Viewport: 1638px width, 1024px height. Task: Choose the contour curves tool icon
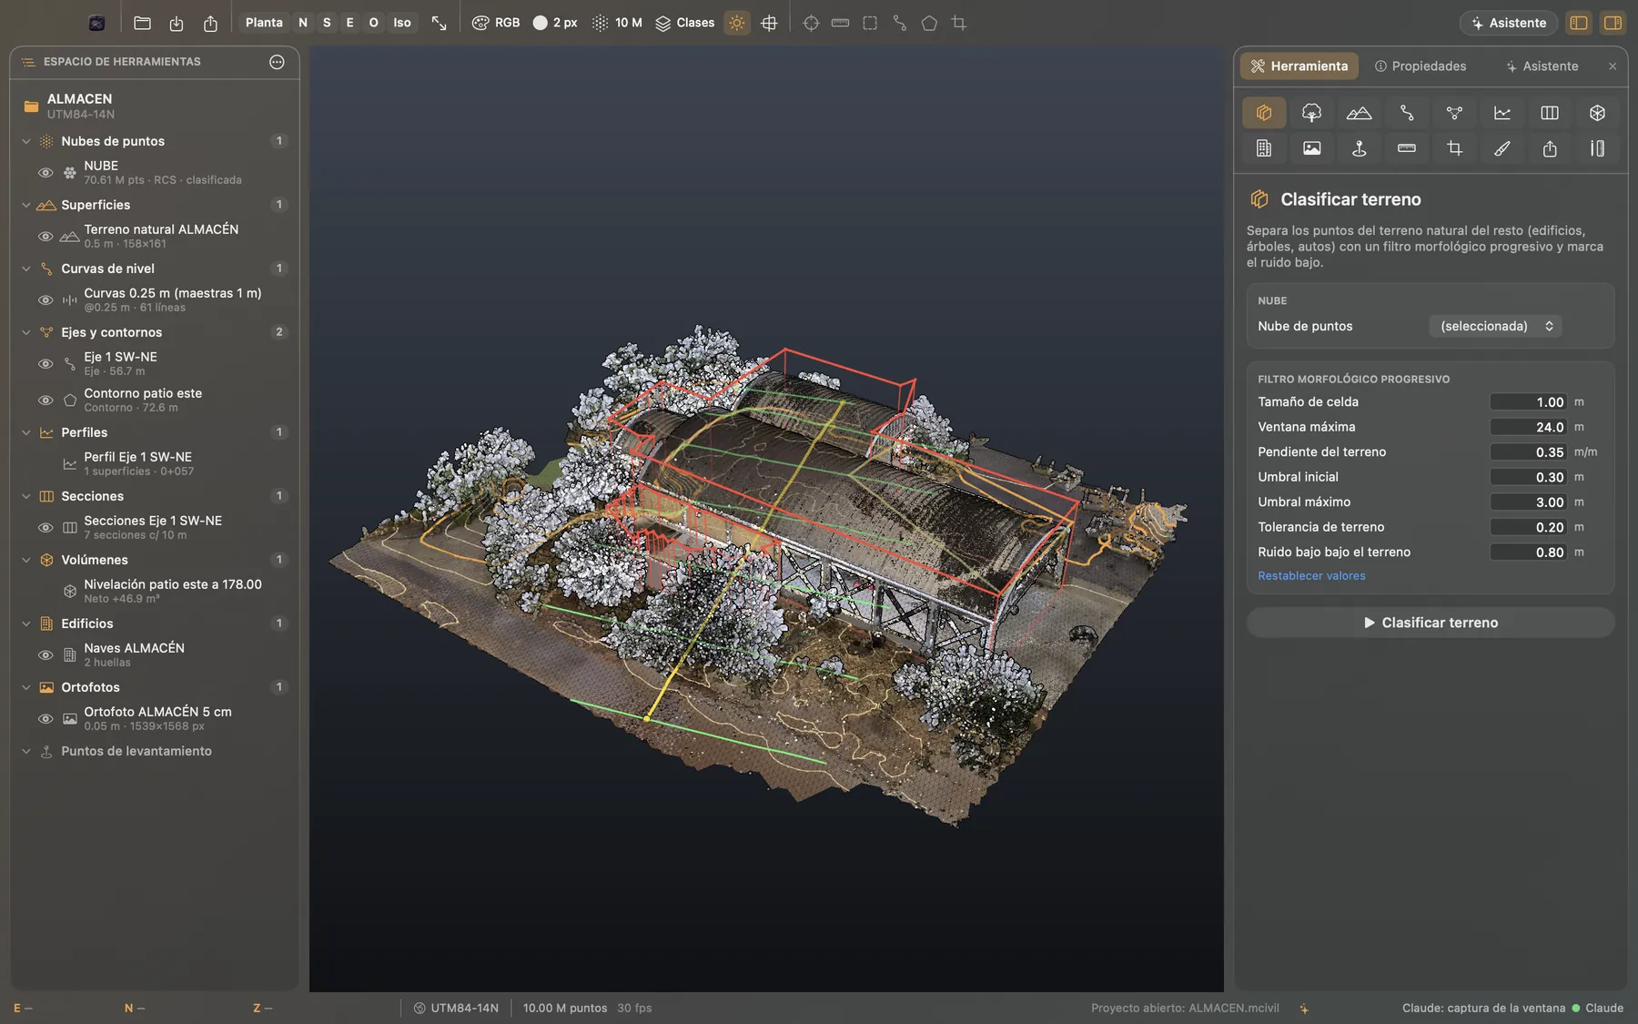[x=1407, y=113]
